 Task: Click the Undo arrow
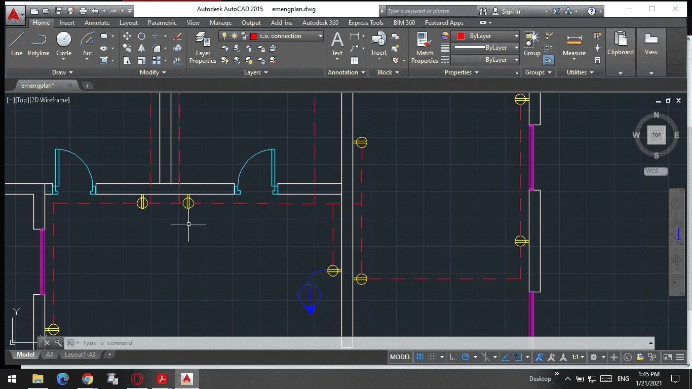point(95,11)
